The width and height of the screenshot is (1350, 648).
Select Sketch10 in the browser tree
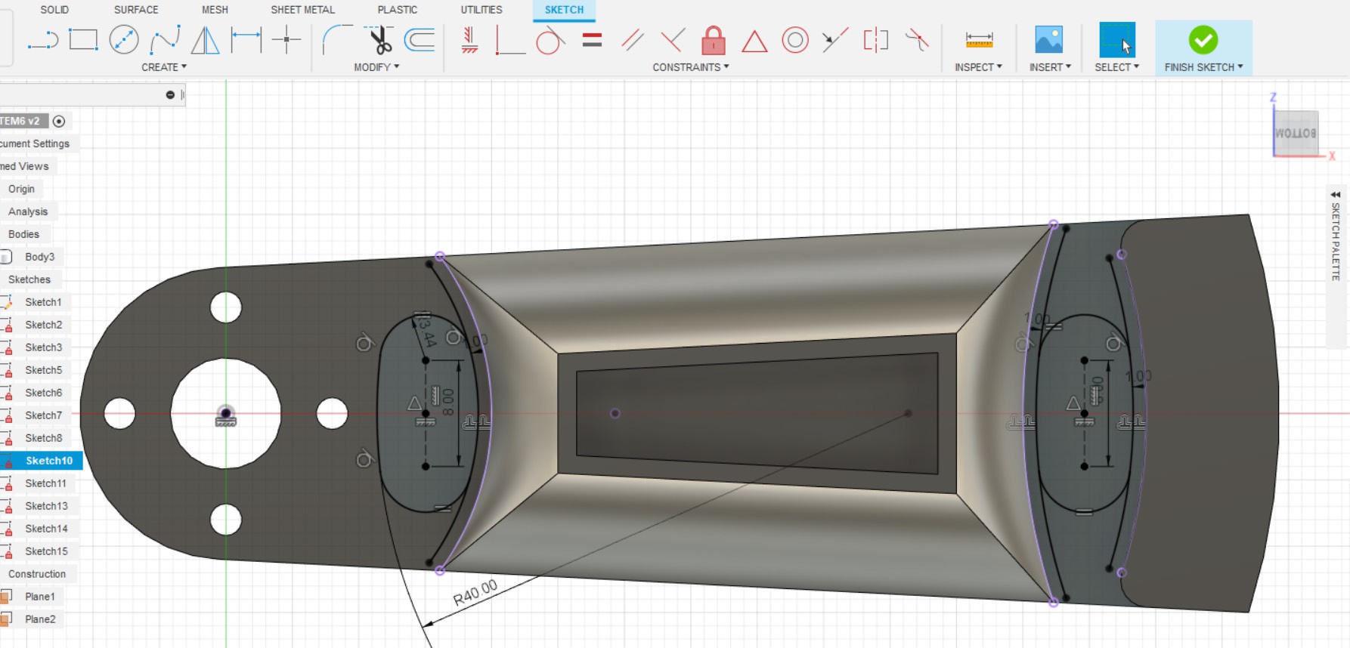(x=48, y=461)
